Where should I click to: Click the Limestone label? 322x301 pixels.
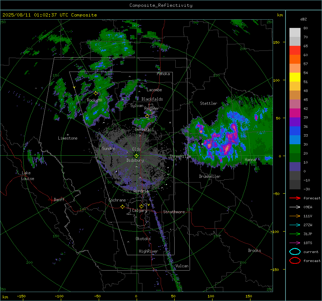coord(68,138)
